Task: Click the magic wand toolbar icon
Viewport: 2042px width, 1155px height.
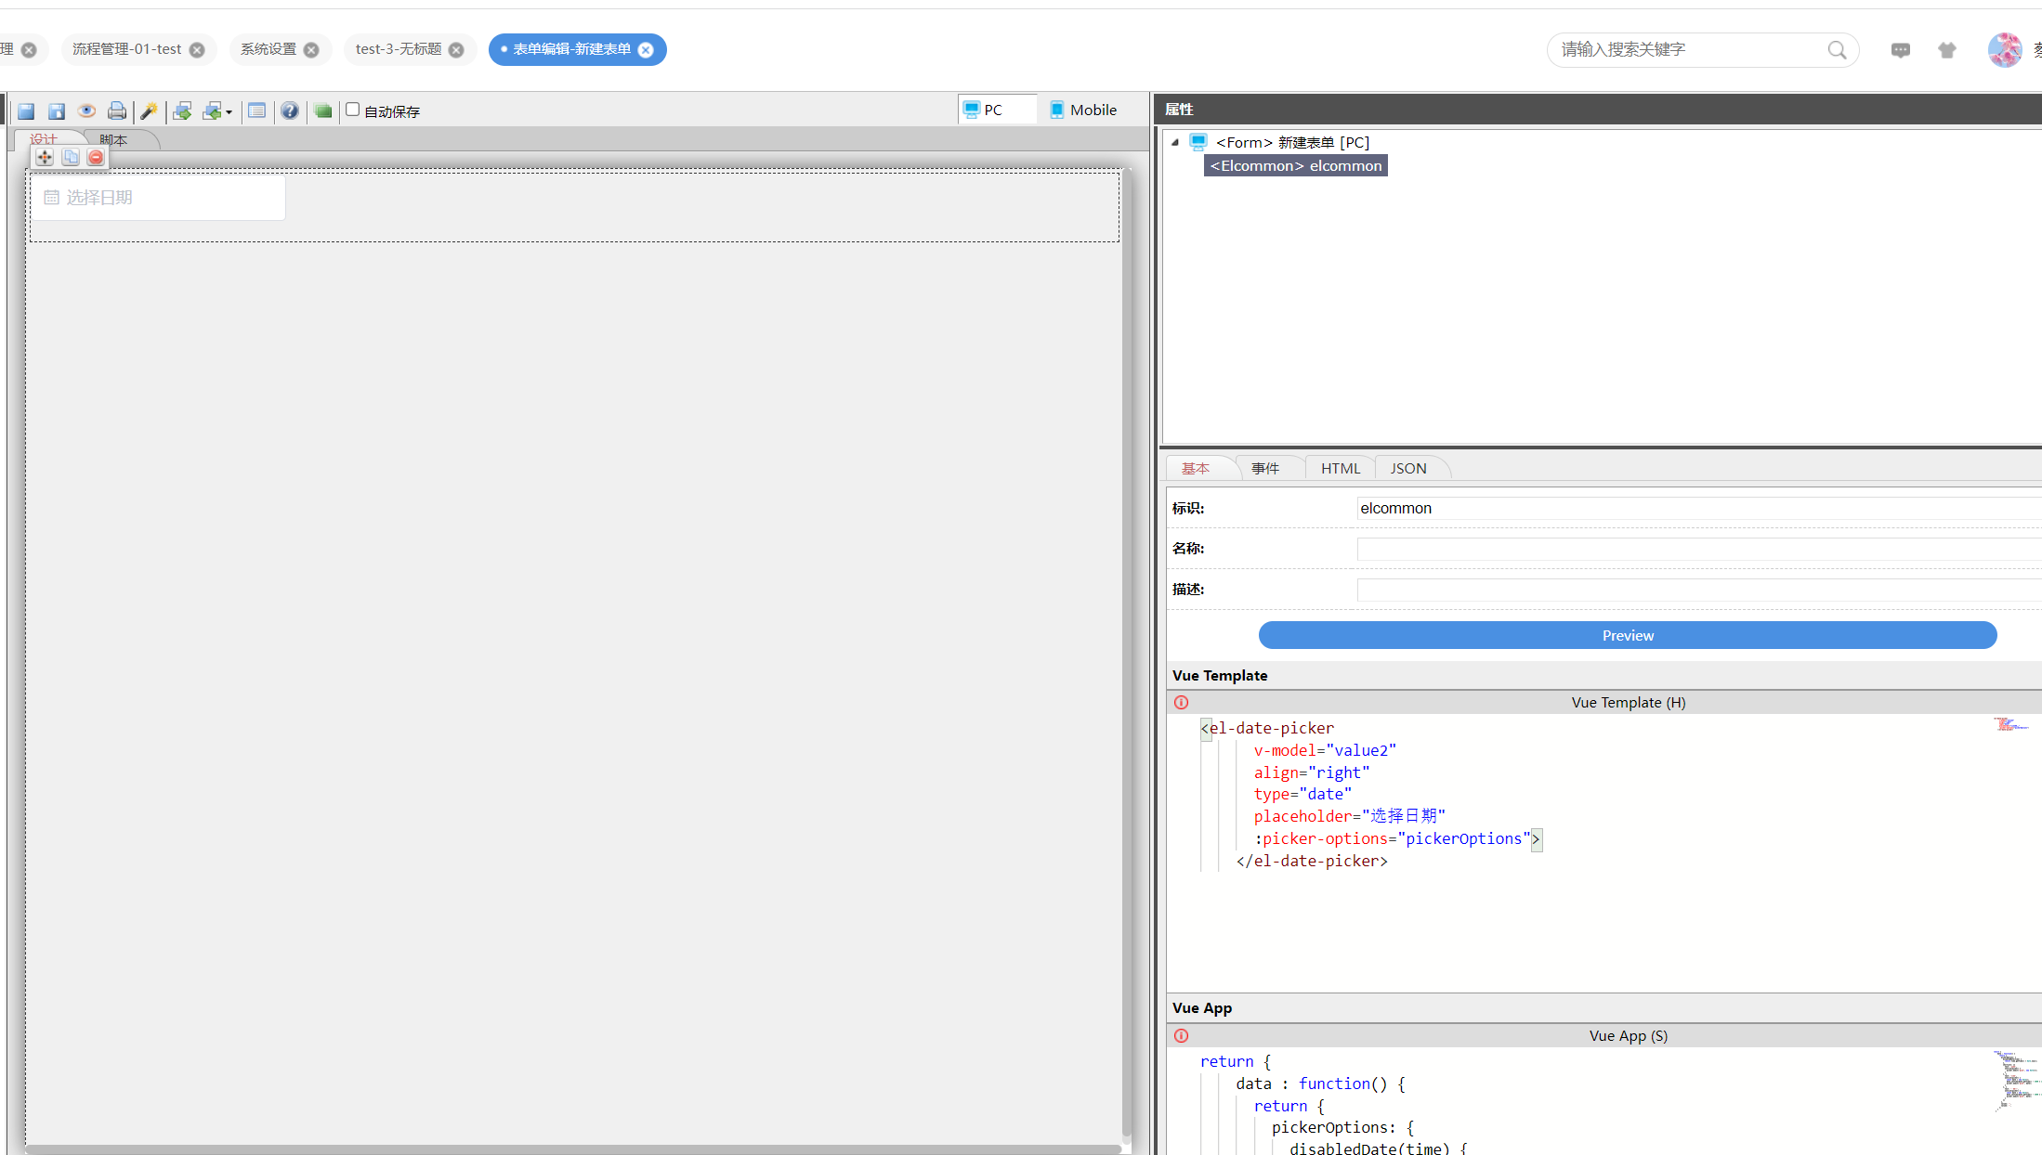Action: pyautogui.click(x=149, y=111)
